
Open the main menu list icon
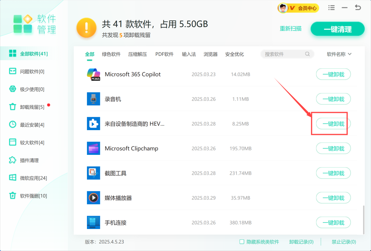click(x=331, y=8)
